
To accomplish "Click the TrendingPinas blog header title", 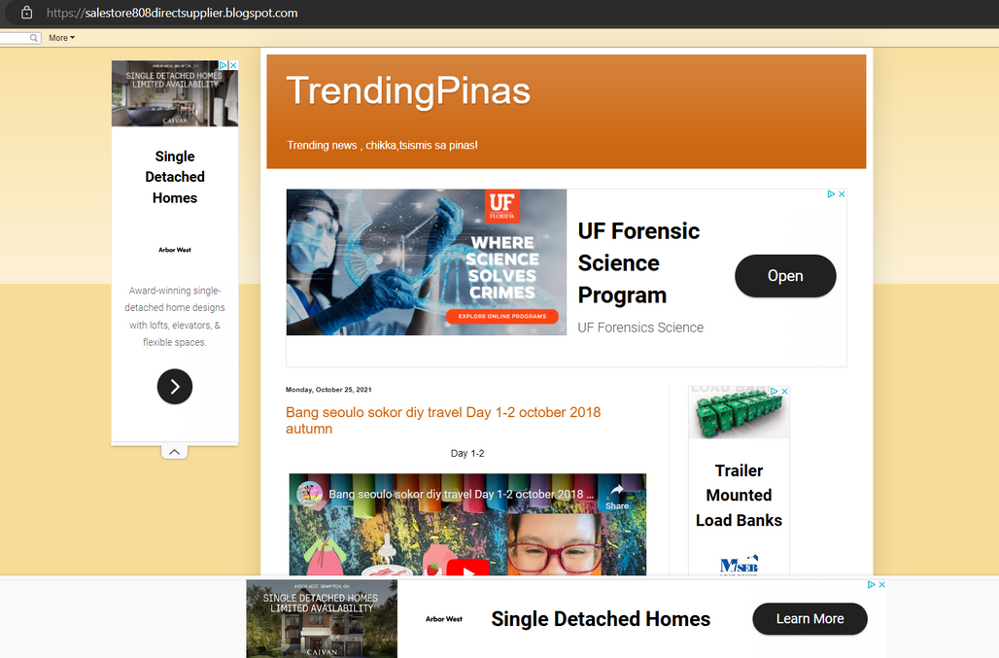I will tap(408, 90).
